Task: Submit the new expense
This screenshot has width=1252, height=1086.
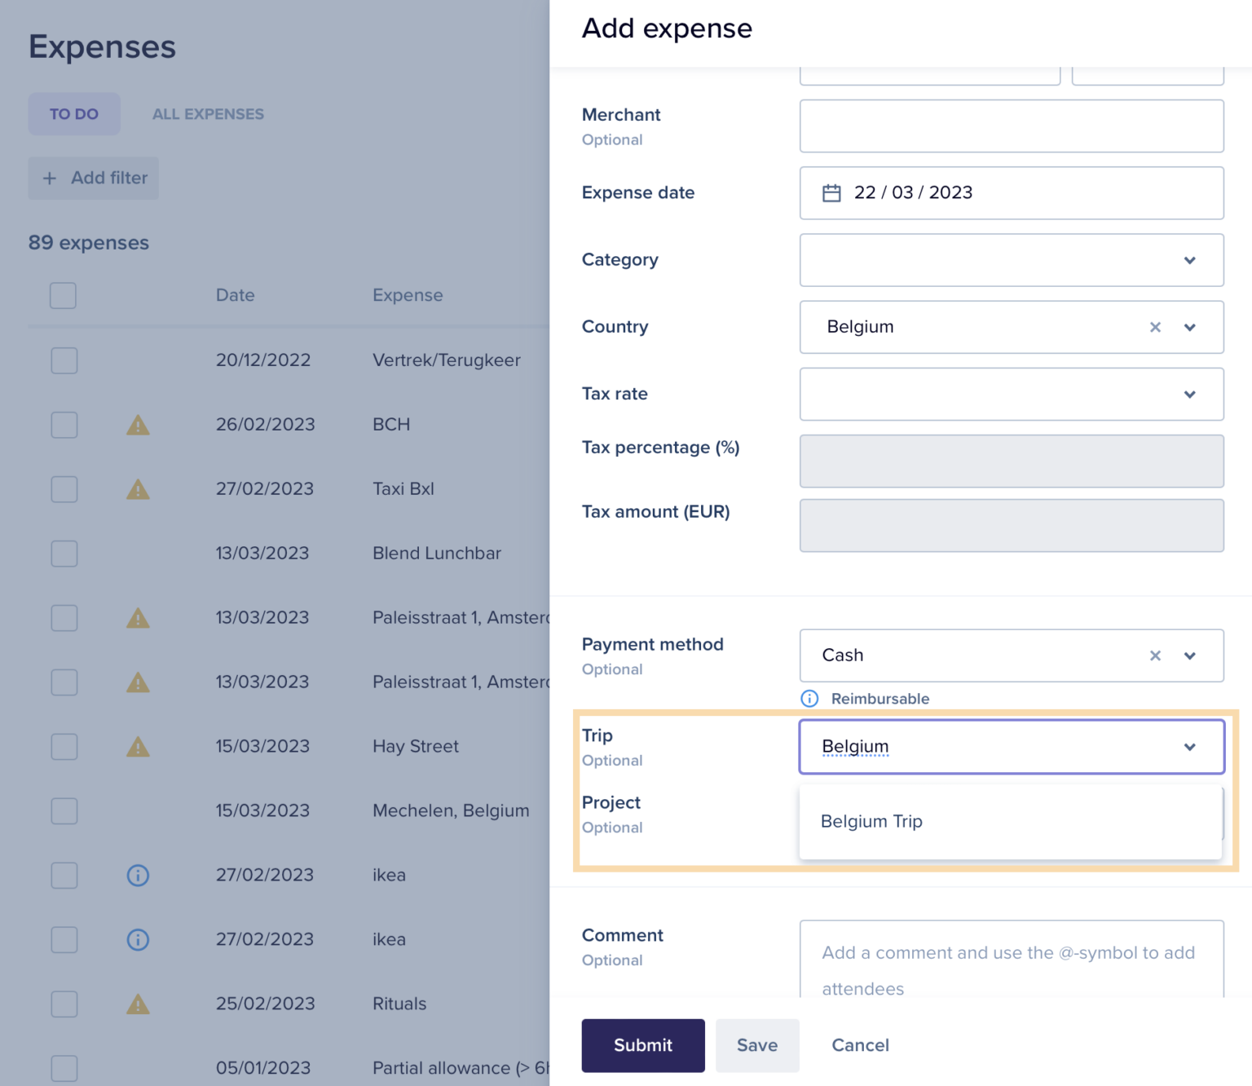Action: pos(643,1045)
